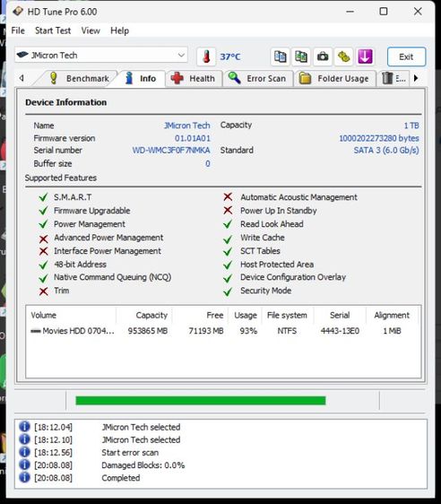Click the serial number WD-WMC3F0F7NMKA value
The height and width of the screenshot is (504, 441).
(171, 150)
